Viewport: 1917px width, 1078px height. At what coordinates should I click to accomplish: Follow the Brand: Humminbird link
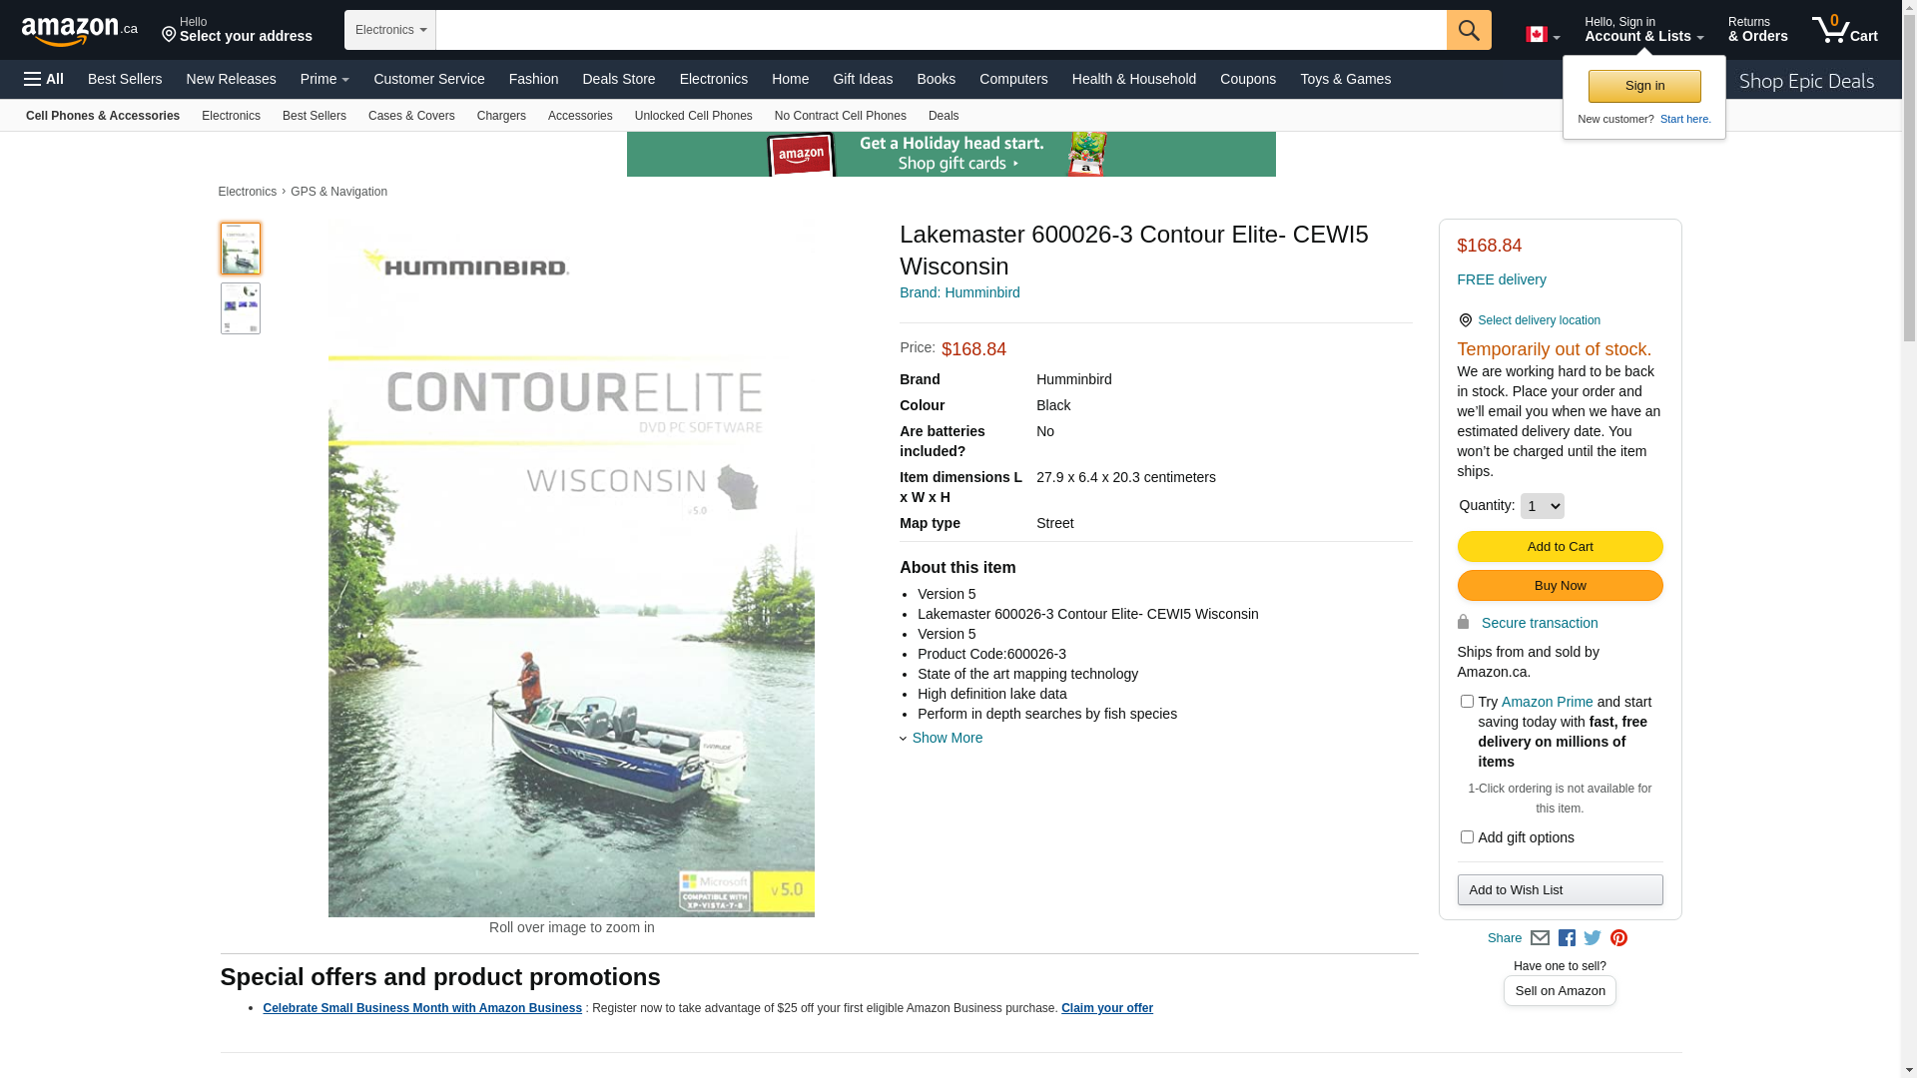[959, 292]
